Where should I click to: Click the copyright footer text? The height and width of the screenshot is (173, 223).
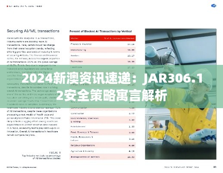22,167
